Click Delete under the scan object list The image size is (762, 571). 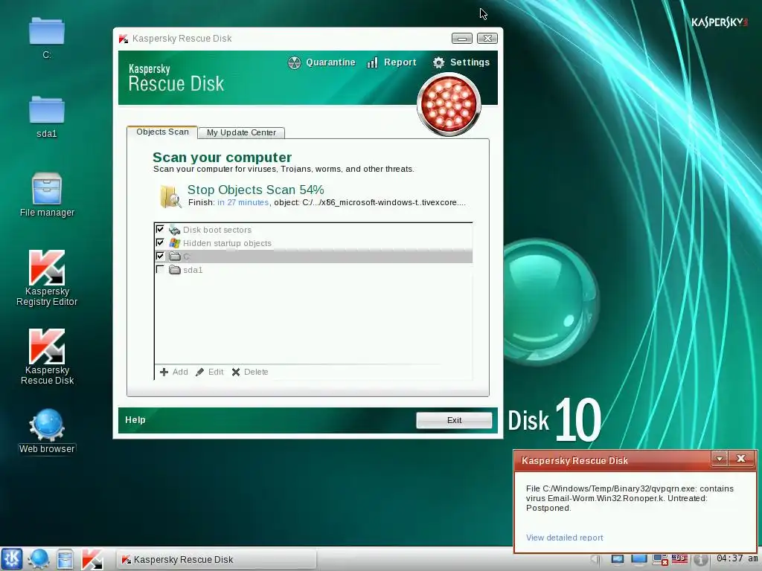250,372
